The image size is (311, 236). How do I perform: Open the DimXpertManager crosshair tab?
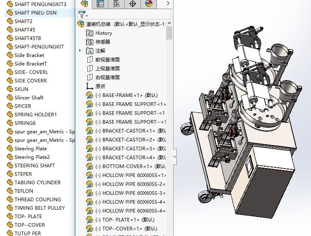pyautogui.click(x=133, y=4)
